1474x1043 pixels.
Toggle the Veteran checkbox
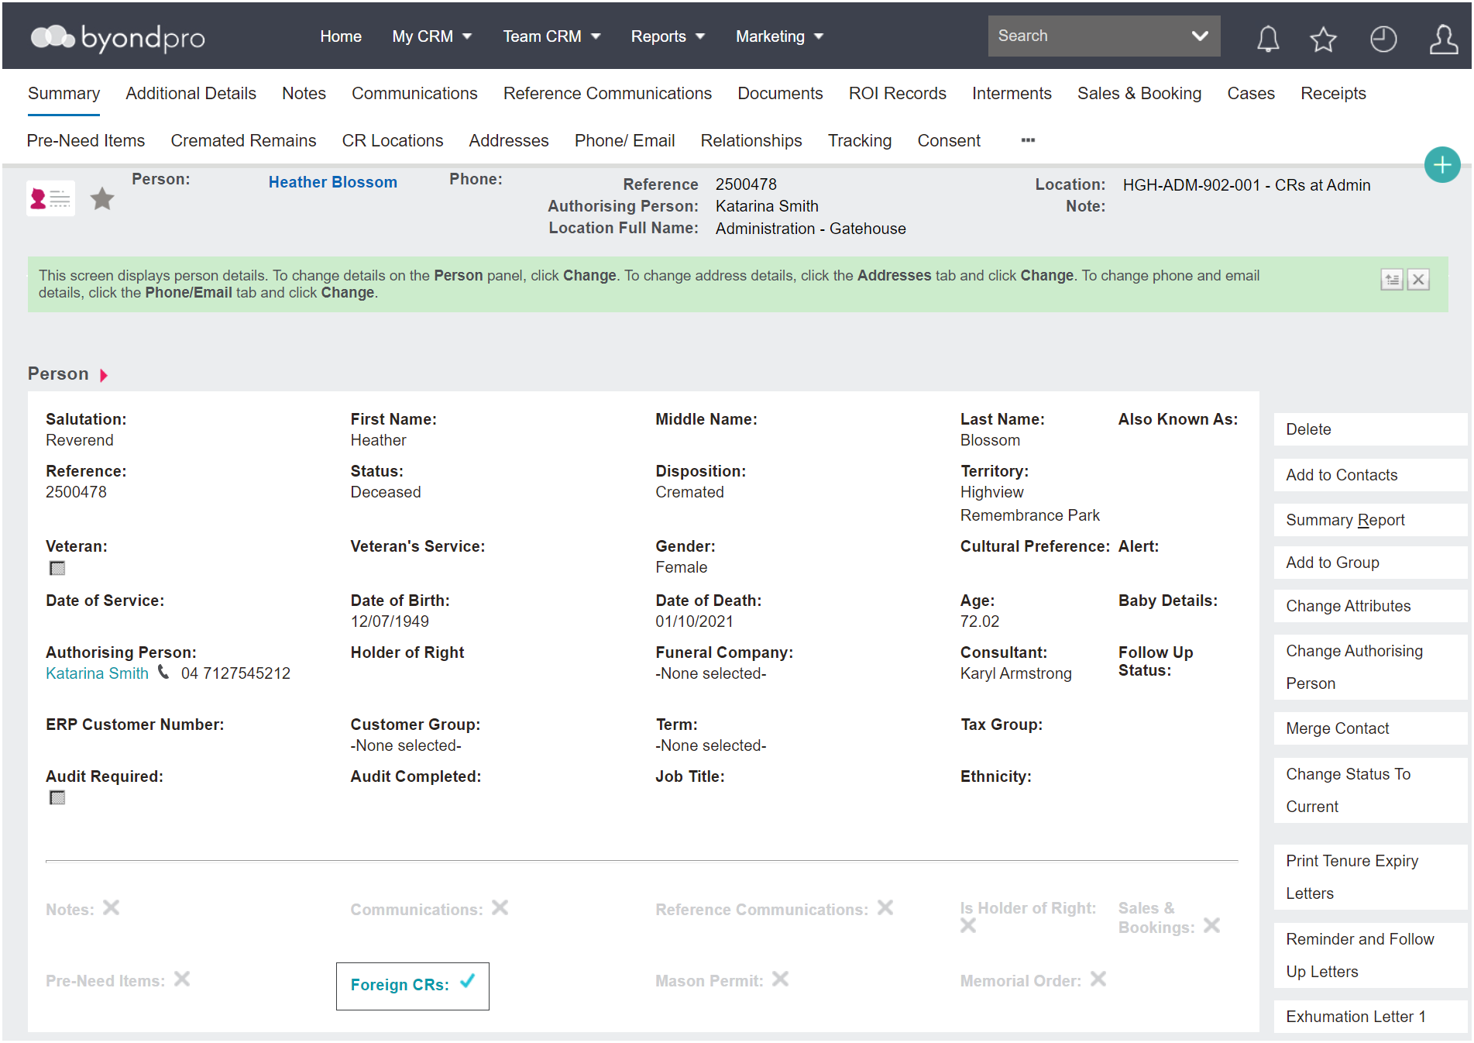(x=57, y=568)
